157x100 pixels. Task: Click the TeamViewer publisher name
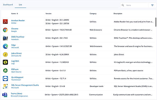point(16,80)
